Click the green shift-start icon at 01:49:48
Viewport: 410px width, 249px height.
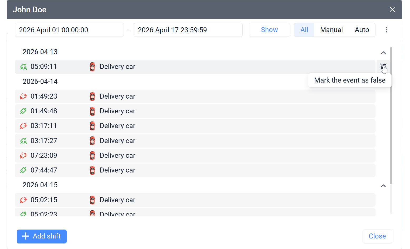tap(23, 111)
